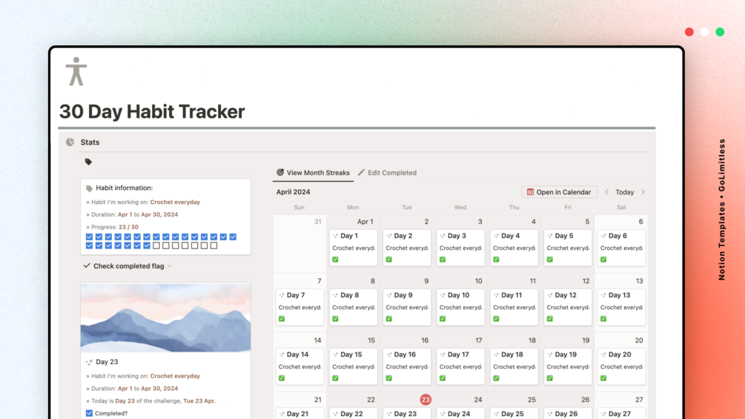Click the Today button in calendar header
This screenshot has width=745, height=419.
tap(624, 192)
